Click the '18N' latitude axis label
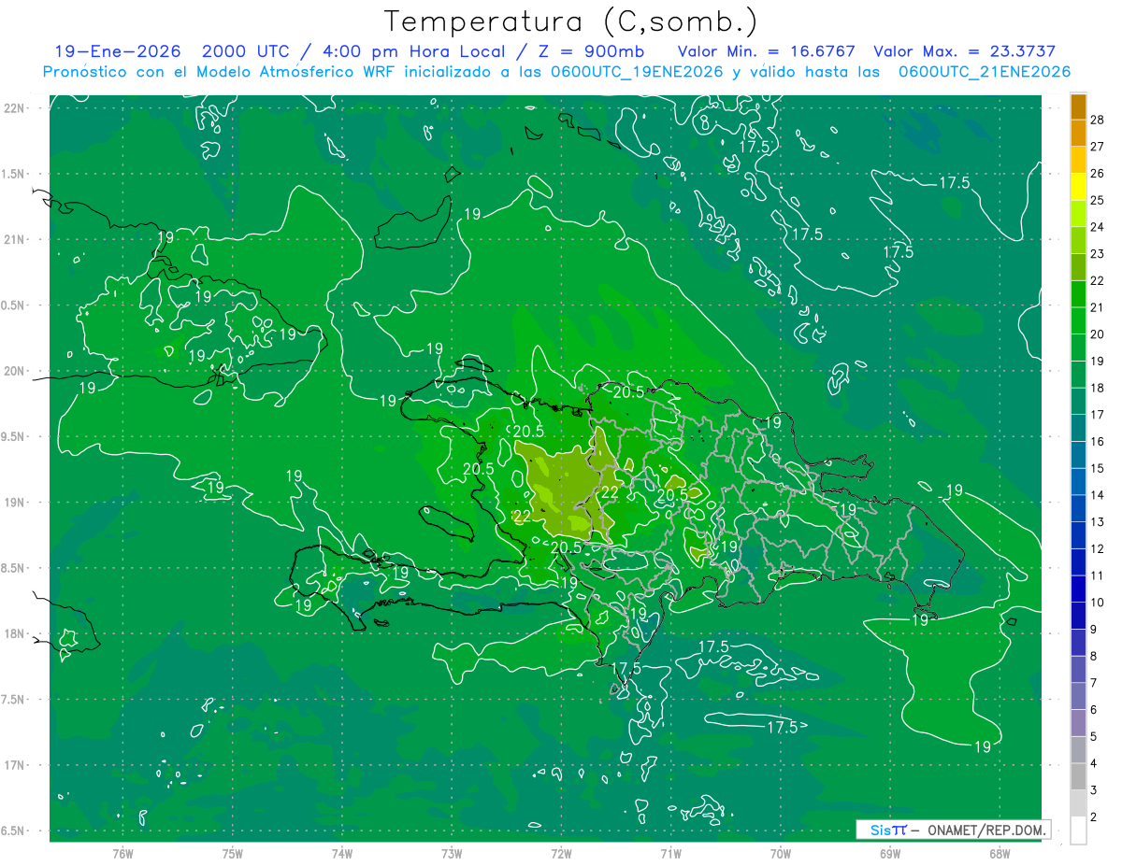 tap(15, 634)
